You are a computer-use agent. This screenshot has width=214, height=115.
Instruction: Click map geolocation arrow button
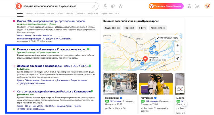(178, 58)
